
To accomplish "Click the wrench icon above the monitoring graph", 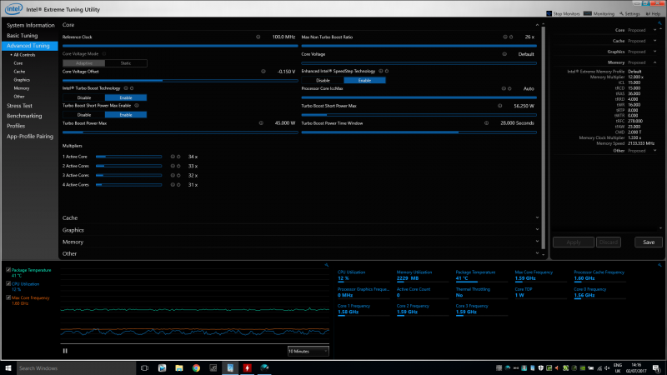I will [x=326, y=265].
